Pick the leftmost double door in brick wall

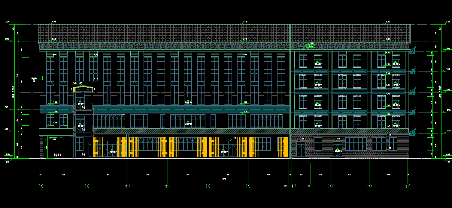(301, 149)
